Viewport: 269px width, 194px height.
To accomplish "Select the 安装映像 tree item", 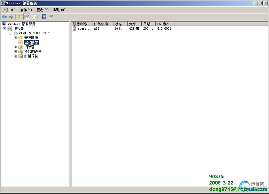I will pyautogui.click(x=31, y=37).
